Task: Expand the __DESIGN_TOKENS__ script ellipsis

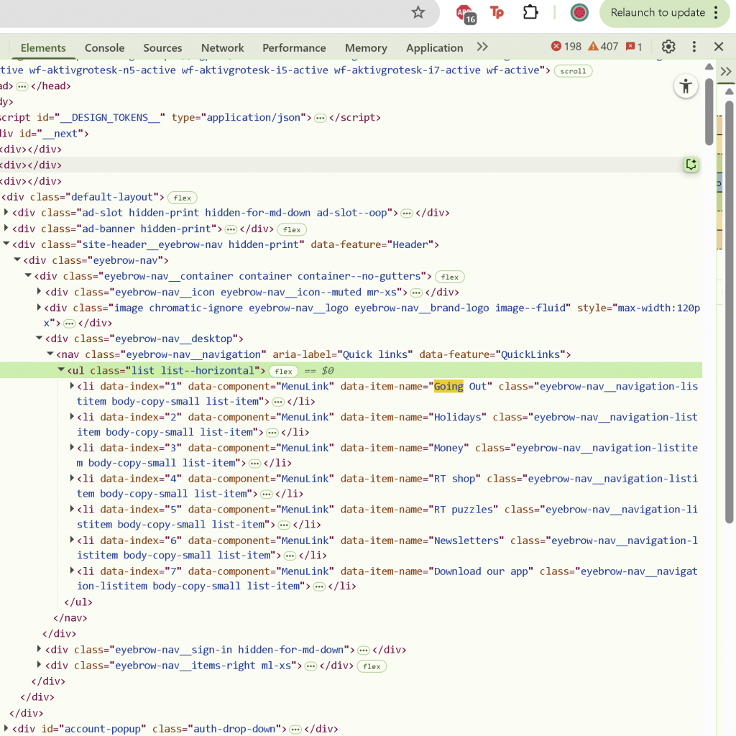Action: point(320,118)
